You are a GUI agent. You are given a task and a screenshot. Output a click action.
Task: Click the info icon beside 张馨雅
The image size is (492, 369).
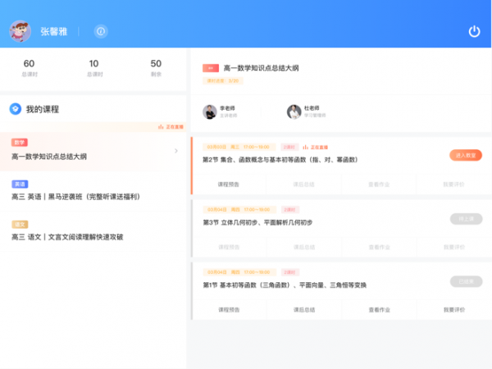point(101,31)
